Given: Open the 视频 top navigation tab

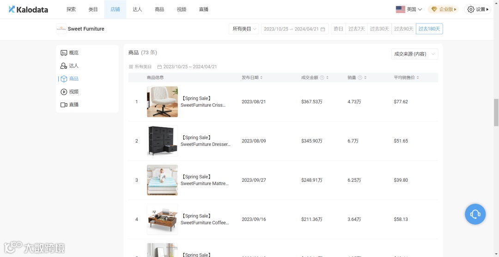Looking at the screenshot, I should click(x=182, y=10).
